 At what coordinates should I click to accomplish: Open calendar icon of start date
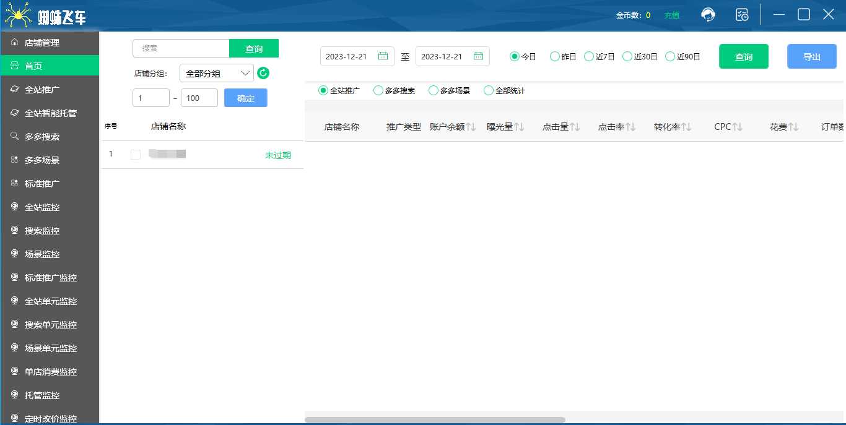[383, 56]
